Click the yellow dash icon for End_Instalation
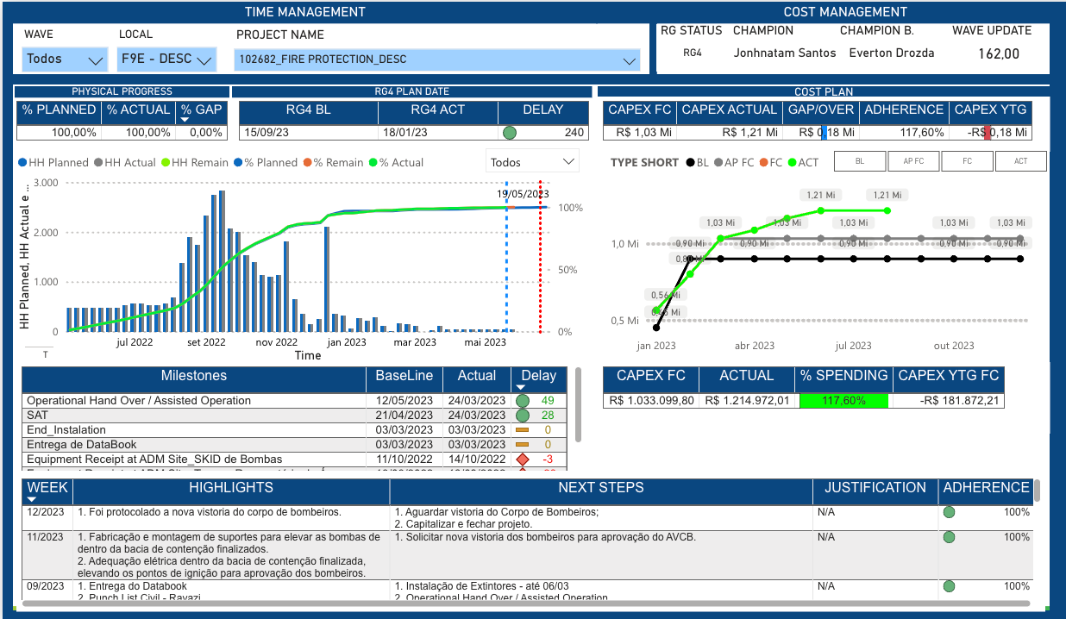Viewport: 1066px width, 619px height. (522, 429)
